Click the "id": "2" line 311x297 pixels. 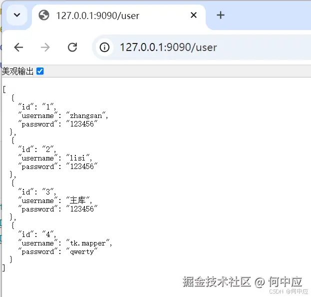coord(37,149)
